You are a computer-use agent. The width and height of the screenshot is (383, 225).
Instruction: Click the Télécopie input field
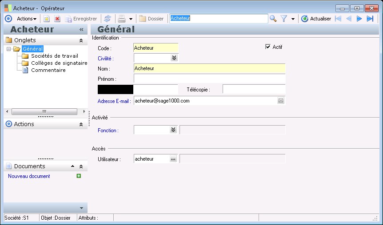254,89
